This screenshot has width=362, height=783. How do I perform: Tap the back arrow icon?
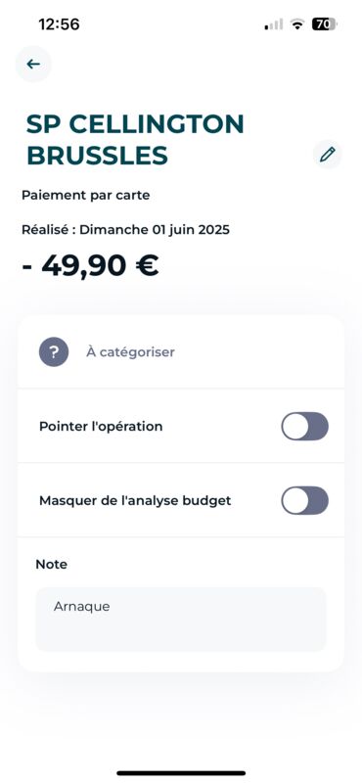point(33,64)
